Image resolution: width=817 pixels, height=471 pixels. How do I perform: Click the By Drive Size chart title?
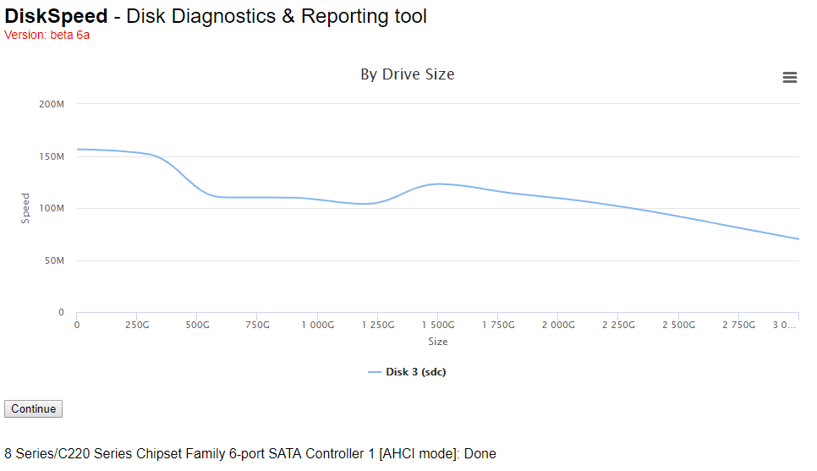point(408,74)
